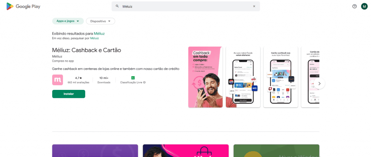This screenshot has width=371, height=157.
Task: Click the search box containing Méluiz
Action: point(186,6)
